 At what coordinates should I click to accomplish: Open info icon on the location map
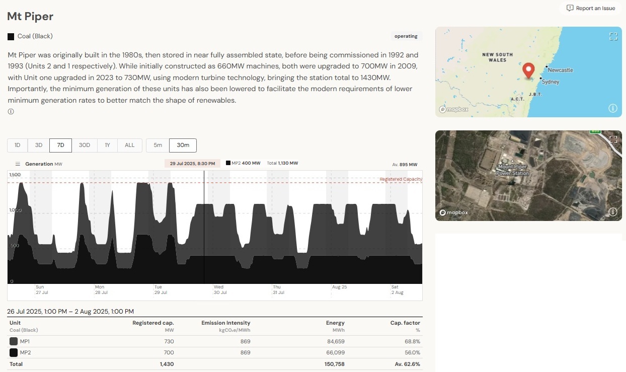(613, 108)
